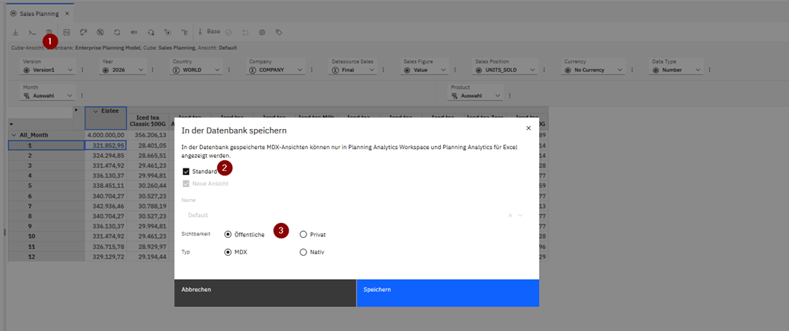
Task: Click the Name field showing Default
Action: tap(343, 215)
